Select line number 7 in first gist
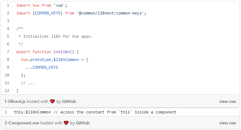The height and width of the screenshot is (130, 241). 8,52
